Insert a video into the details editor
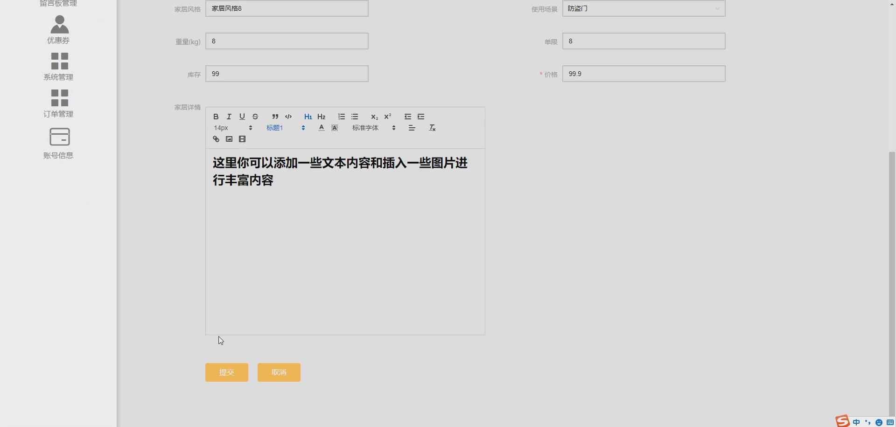The image size is (896, 427). 242,139
